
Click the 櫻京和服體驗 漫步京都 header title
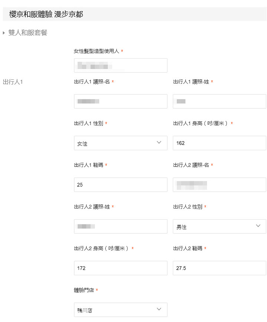[x=46, y=14]
